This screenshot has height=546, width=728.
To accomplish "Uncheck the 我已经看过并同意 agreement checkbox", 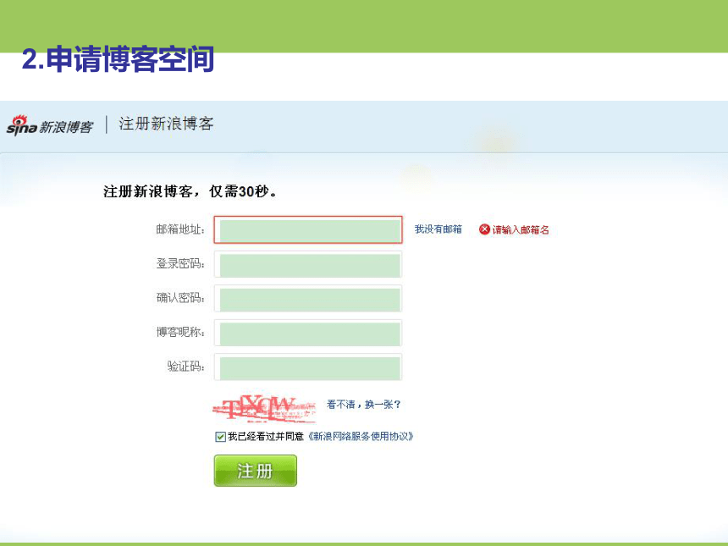I will [x=220, y=437].
